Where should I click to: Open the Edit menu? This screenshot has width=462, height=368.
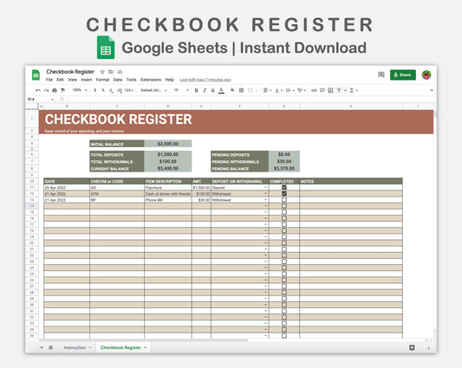click(60, 80)
